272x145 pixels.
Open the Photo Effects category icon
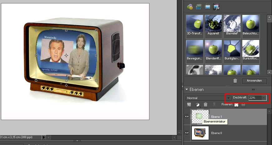[207, 7]
